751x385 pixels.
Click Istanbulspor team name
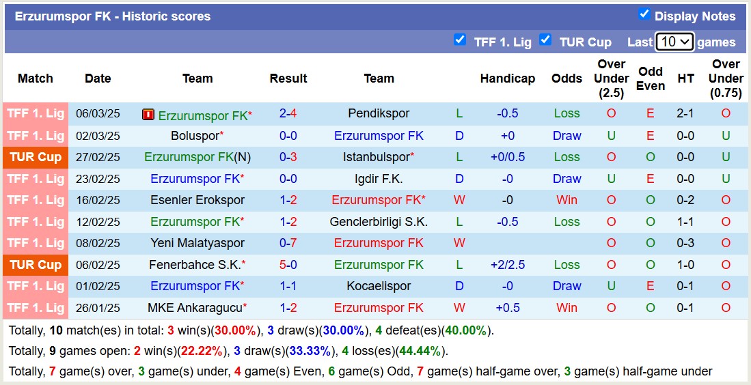pyautogui.click(x=376, y=157)
